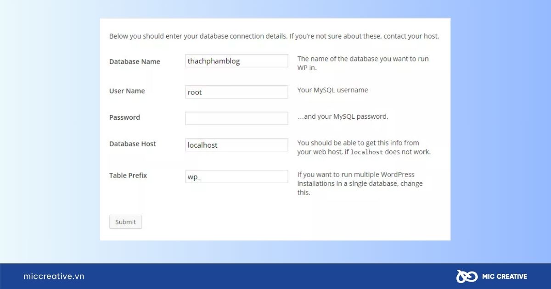
Task: Click the User Name label
Action: pos(127,91)
